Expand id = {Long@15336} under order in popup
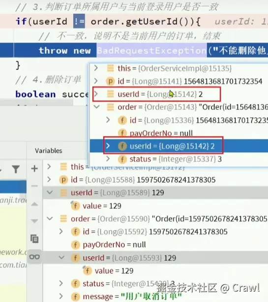The width and height of the screenshot is (268, 302). [x=108, y=120]
